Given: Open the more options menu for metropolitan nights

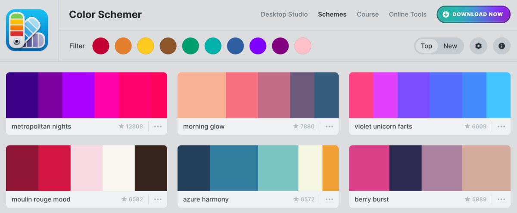Looking at the screenshot, I should pos(158,126).
